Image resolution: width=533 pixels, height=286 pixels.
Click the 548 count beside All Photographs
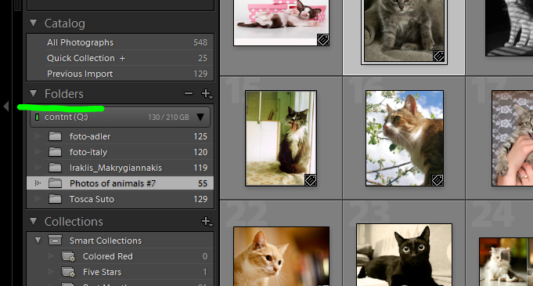(x=200, y=42)
